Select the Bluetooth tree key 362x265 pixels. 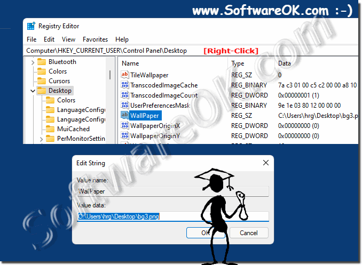pyautogui.click(x=62, y=62)
